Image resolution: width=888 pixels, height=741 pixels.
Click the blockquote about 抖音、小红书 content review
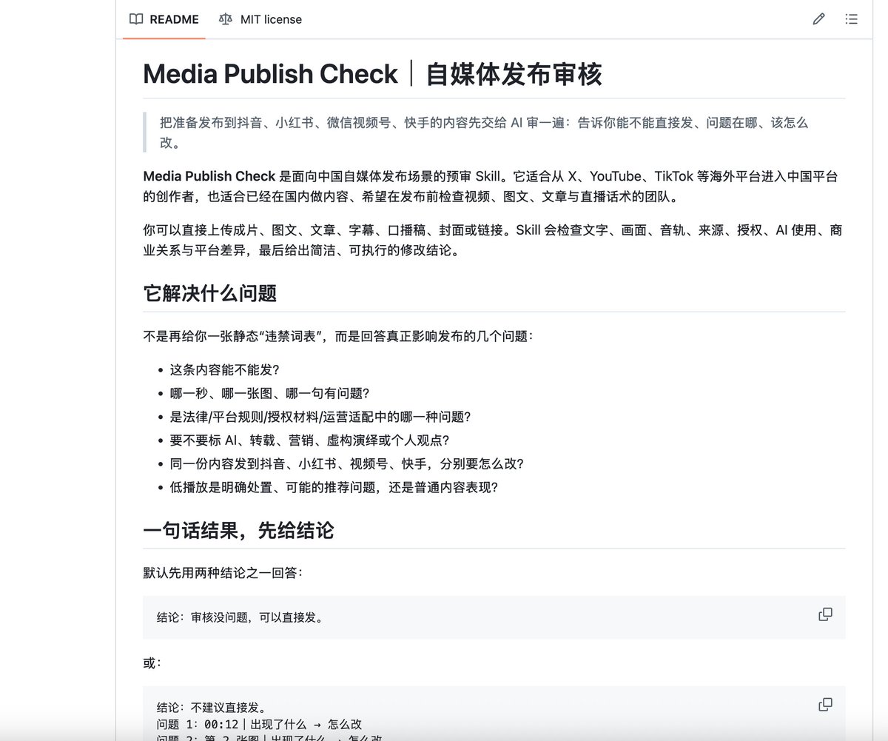tap(484, 133)
